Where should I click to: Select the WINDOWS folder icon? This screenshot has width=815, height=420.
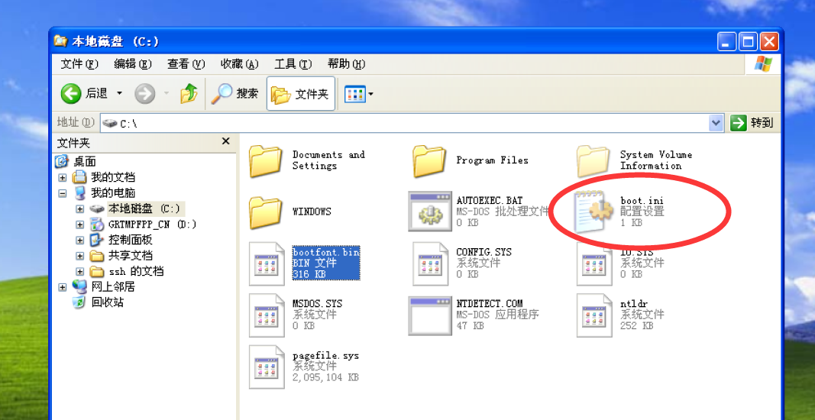[x=266, y=212]
